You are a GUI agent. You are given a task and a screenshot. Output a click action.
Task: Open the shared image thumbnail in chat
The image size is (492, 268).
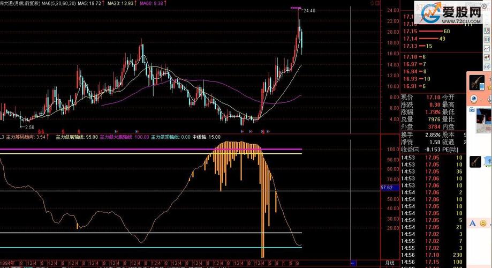click(x=484, y=121)
